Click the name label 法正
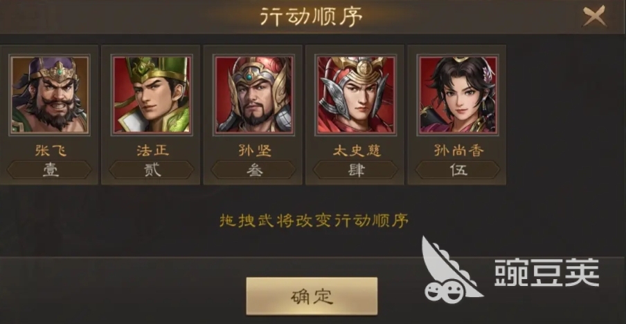 point(152,150)
